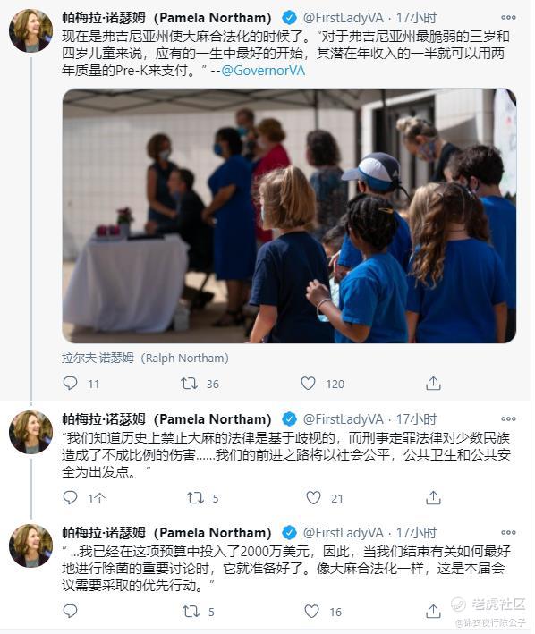Open Pamela Northam name on third tweet
Screen dimensions: 535x634
(x=166, y=533)
